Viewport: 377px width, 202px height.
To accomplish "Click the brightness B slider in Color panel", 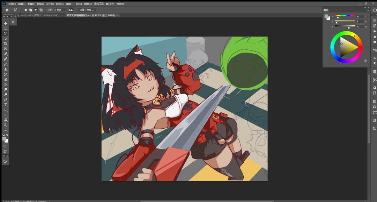I will (x=345, y=26).
